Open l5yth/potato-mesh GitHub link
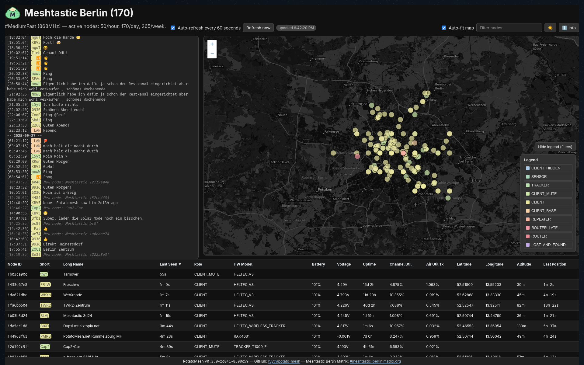 (284, 361)
